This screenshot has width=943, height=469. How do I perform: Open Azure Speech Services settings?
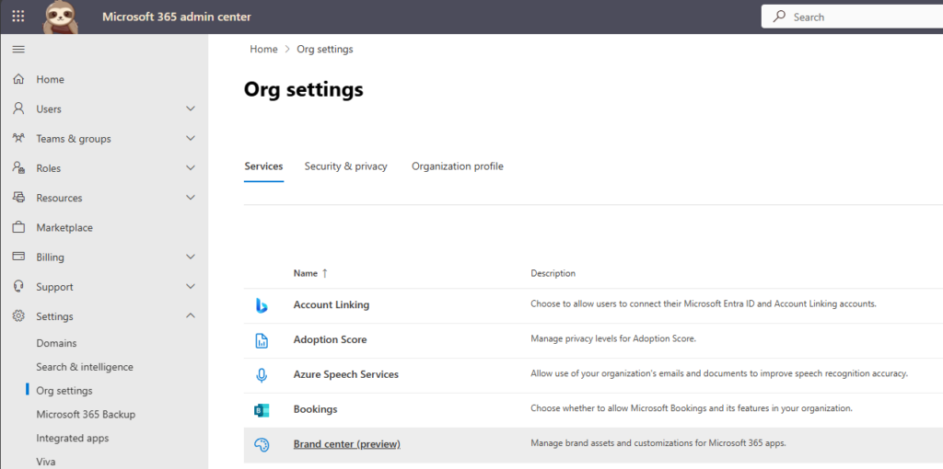click(346, 374)
